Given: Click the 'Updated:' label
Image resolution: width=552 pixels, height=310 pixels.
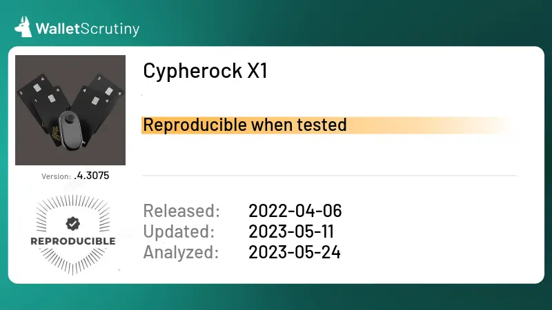Looking at the screenshot, I should tap(179, 231).
